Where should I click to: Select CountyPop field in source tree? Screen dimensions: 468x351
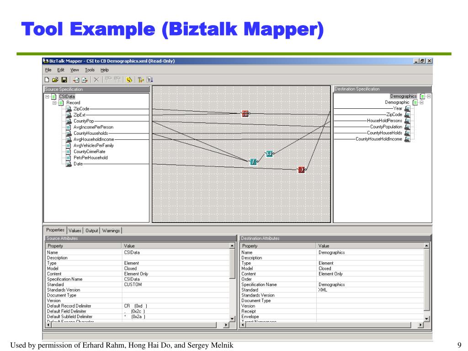84,121
